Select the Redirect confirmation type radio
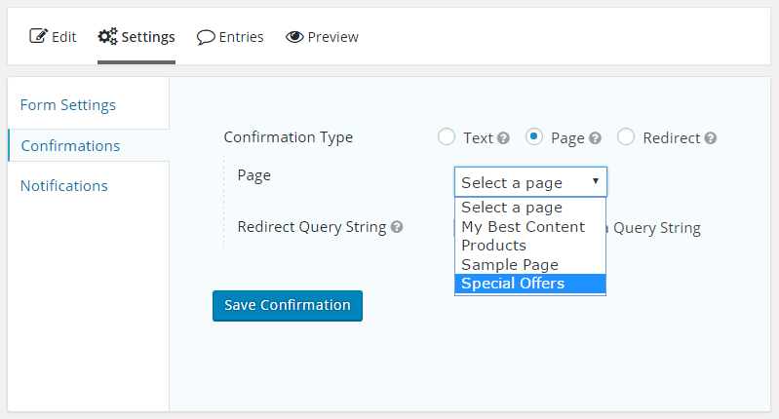This screenshot has height=419, width=779. (x=626, y=136)
